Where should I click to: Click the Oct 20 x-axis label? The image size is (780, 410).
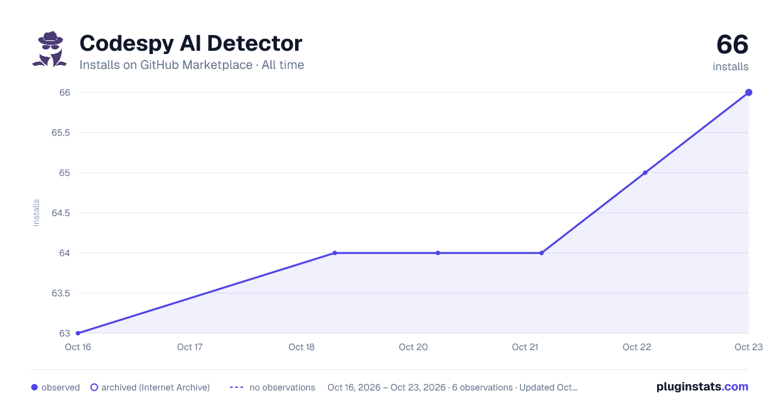[x=413, y=347]
